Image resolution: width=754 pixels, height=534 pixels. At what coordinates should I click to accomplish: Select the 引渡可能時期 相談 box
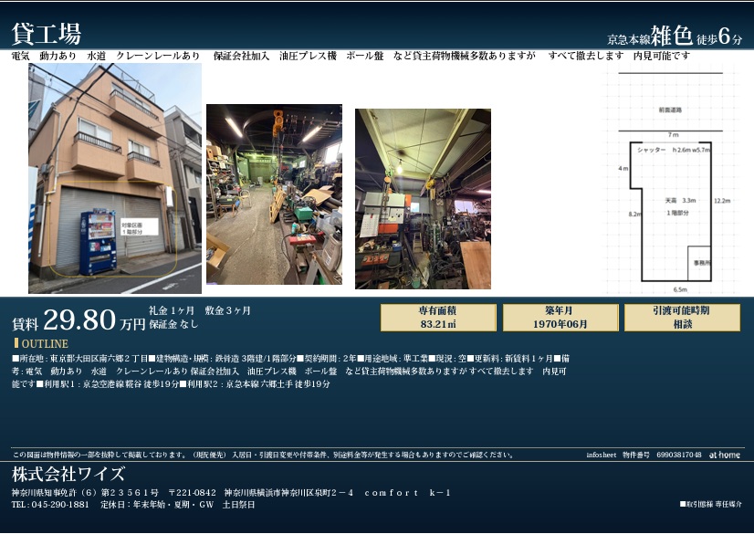click(682, 318)
